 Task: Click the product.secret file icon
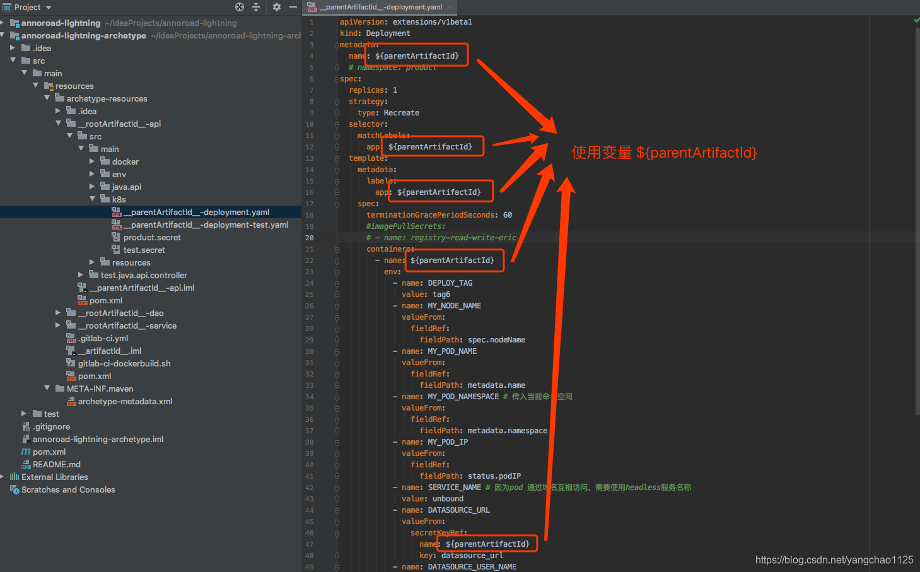117,237
